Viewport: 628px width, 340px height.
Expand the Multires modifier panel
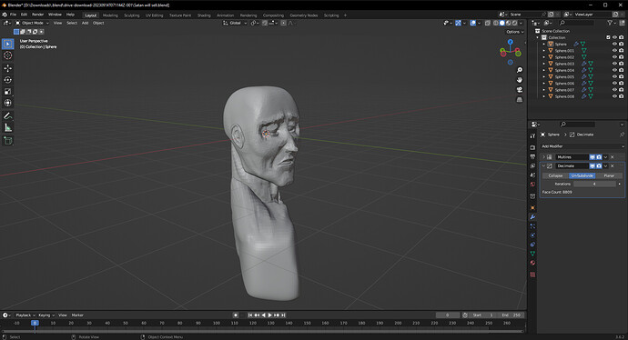pyautogui.click(x=543, y=157)
